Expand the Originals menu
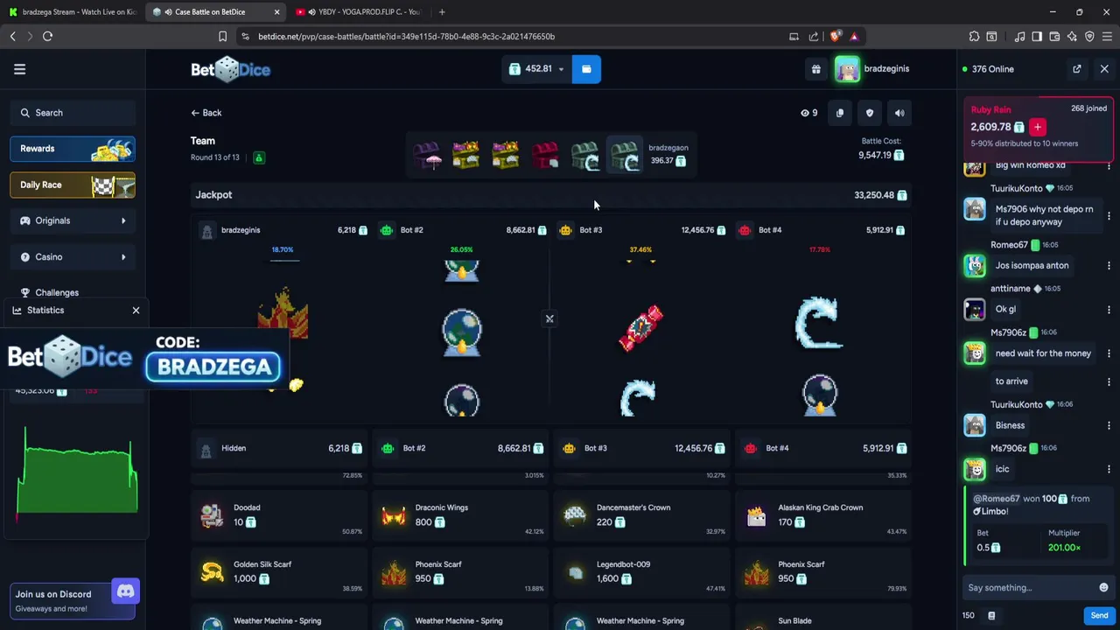 pos(73,220)
